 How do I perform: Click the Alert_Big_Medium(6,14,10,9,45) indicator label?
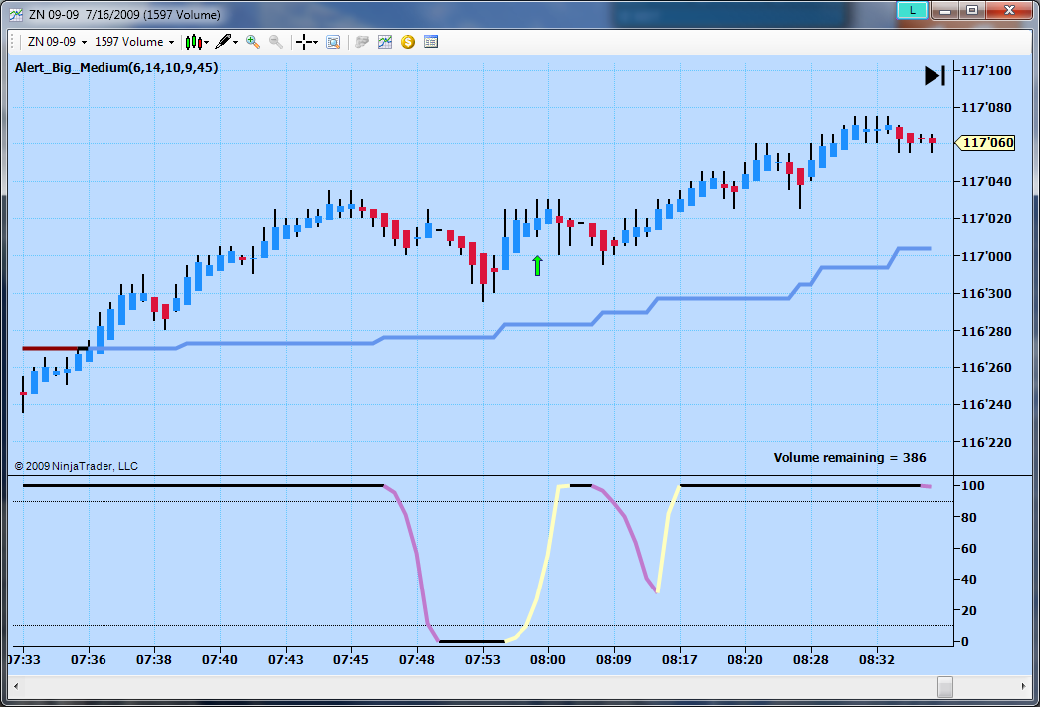(116, 67)
